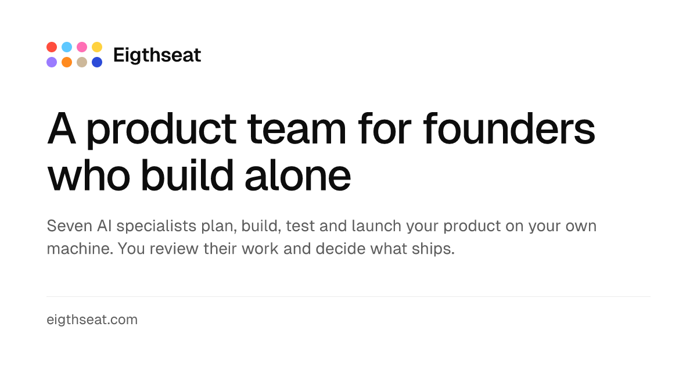697x366 pixels.
Task: Click the horizontal divider above the URL
Action: coord(348,296)
